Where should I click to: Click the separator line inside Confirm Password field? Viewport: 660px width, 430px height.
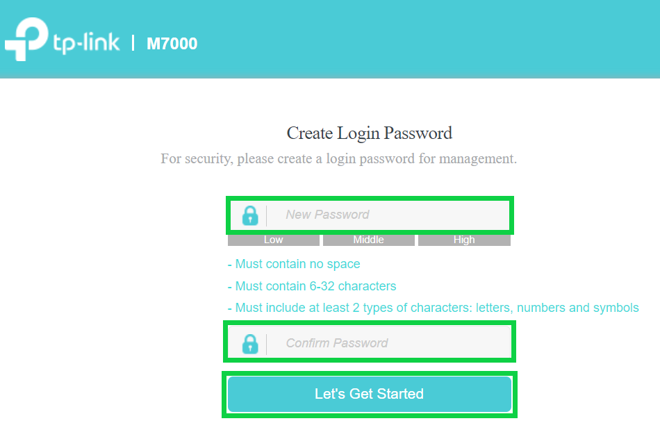pyautogui.click(x=266, y=343)
